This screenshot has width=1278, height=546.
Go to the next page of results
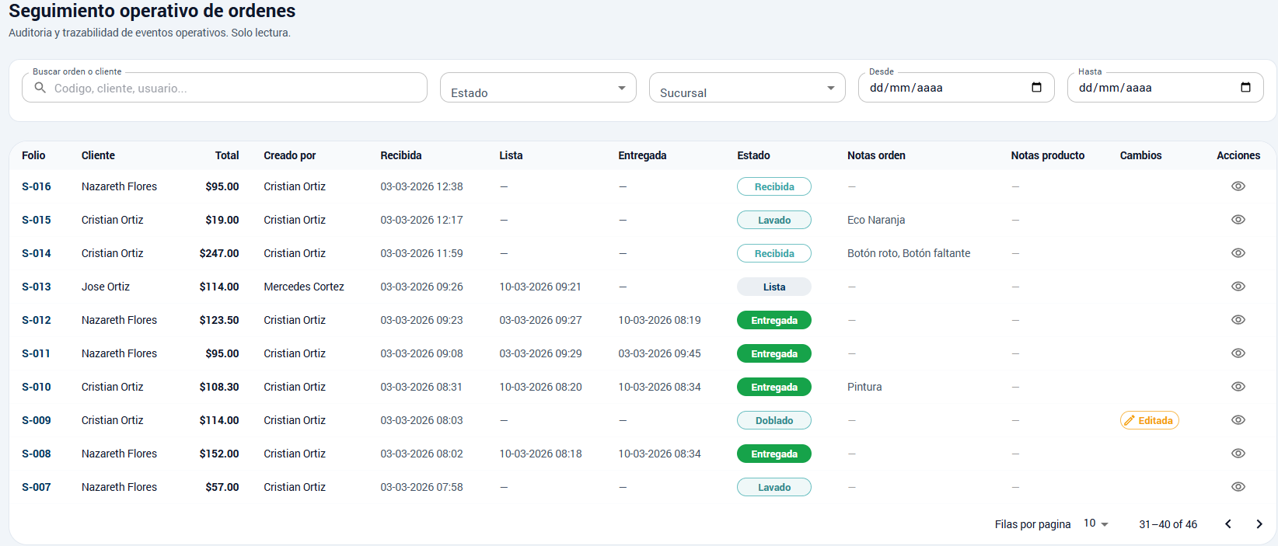(1259, 524)
